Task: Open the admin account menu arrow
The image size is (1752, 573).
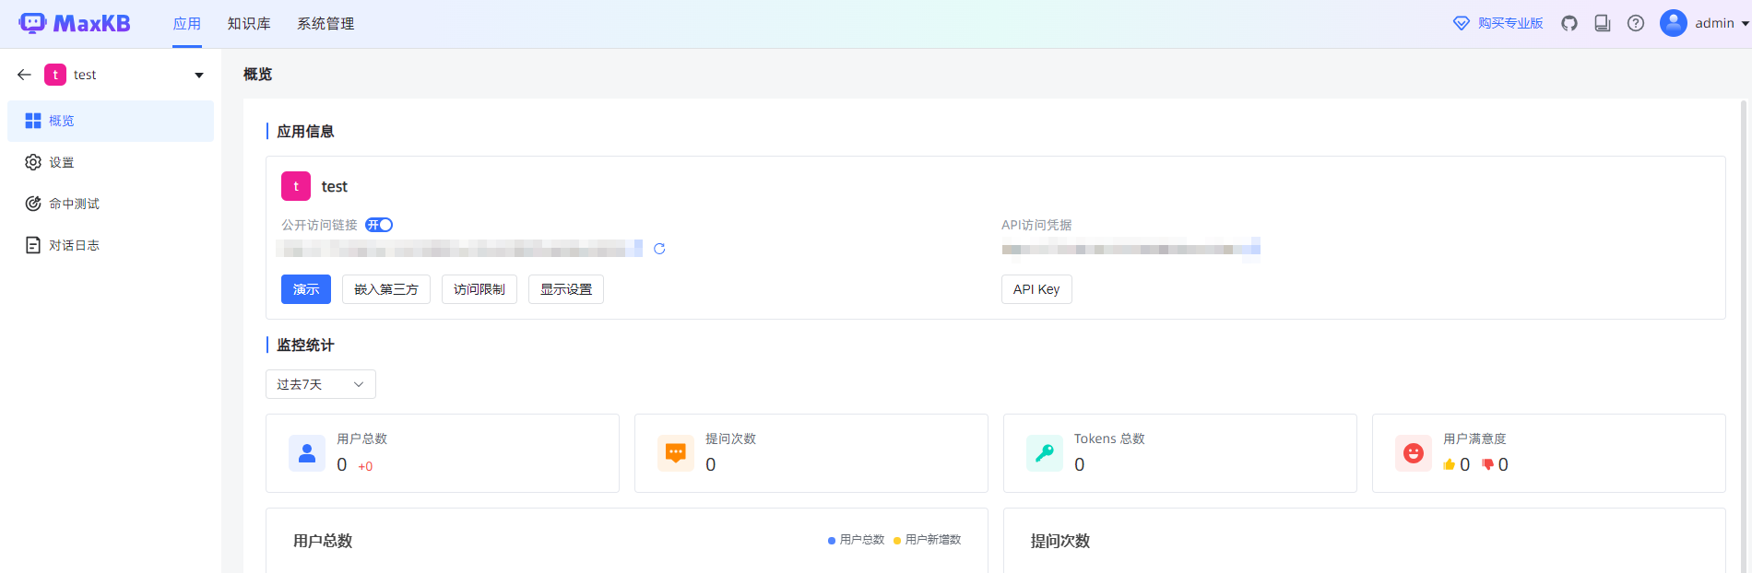Action: point(1745,24)
